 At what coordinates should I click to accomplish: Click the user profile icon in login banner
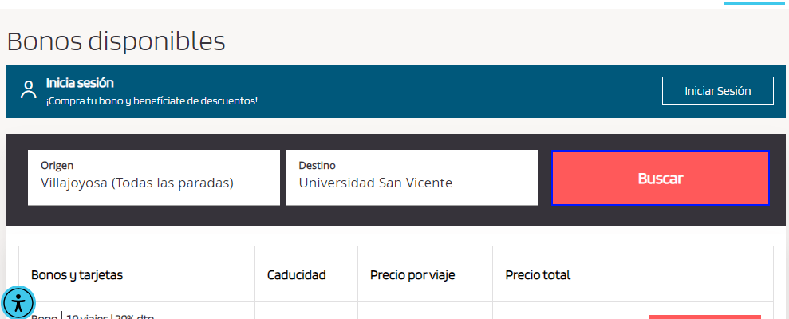tap(29, 89)
